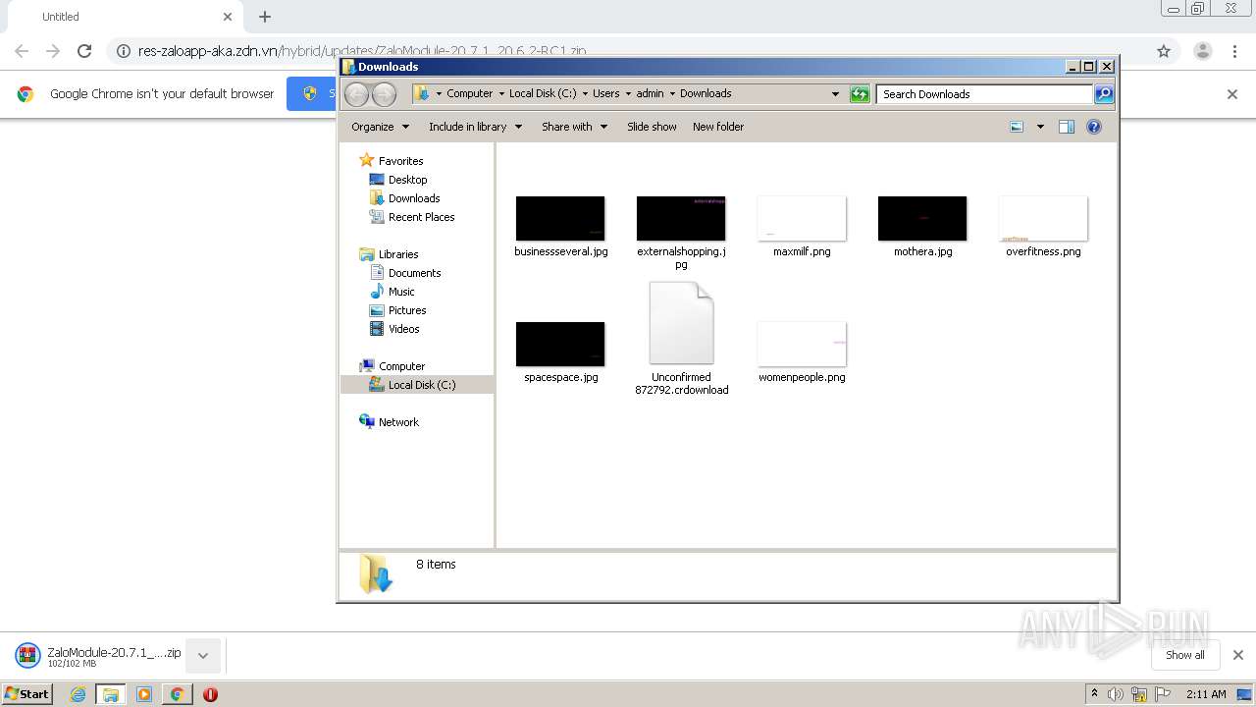Open the Windows Start menu
1256x707 pixels.
click(x=27, y=694)
